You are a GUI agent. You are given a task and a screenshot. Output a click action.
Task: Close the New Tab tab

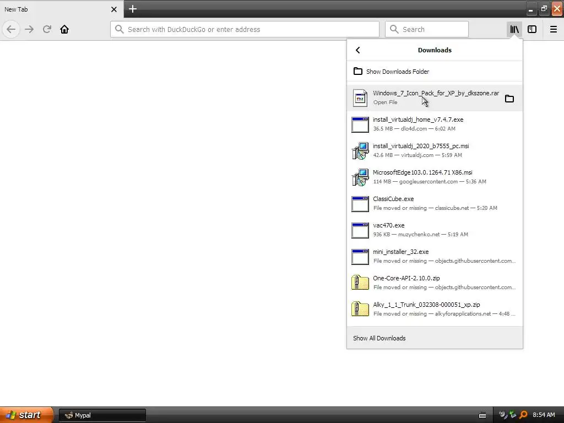point(114,9)
